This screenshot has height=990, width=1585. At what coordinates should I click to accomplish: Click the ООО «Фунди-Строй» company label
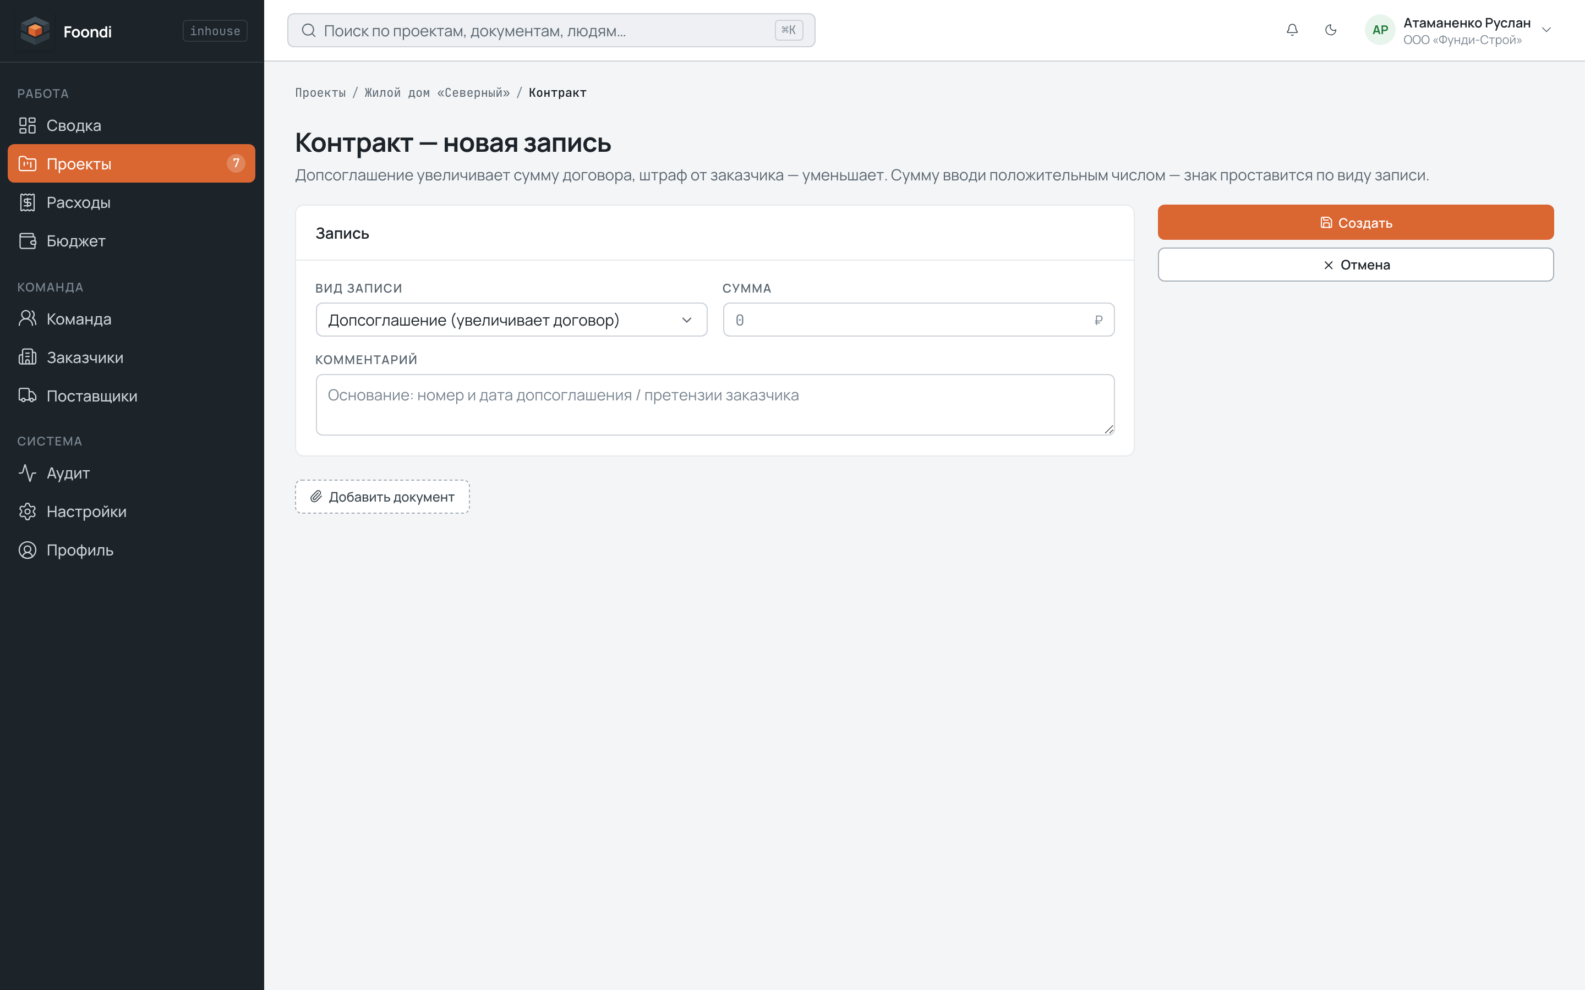1462,40
